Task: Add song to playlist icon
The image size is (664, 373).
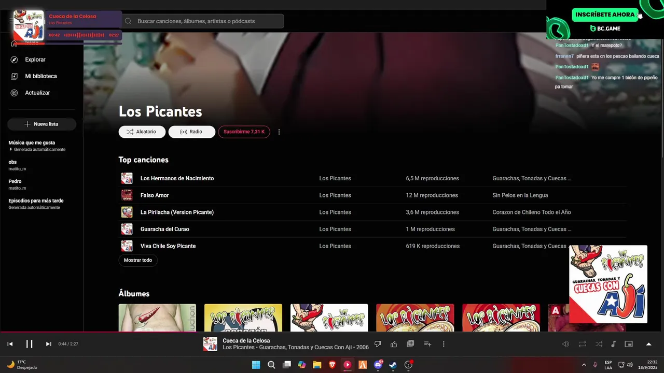Action: tap(427, 344)
